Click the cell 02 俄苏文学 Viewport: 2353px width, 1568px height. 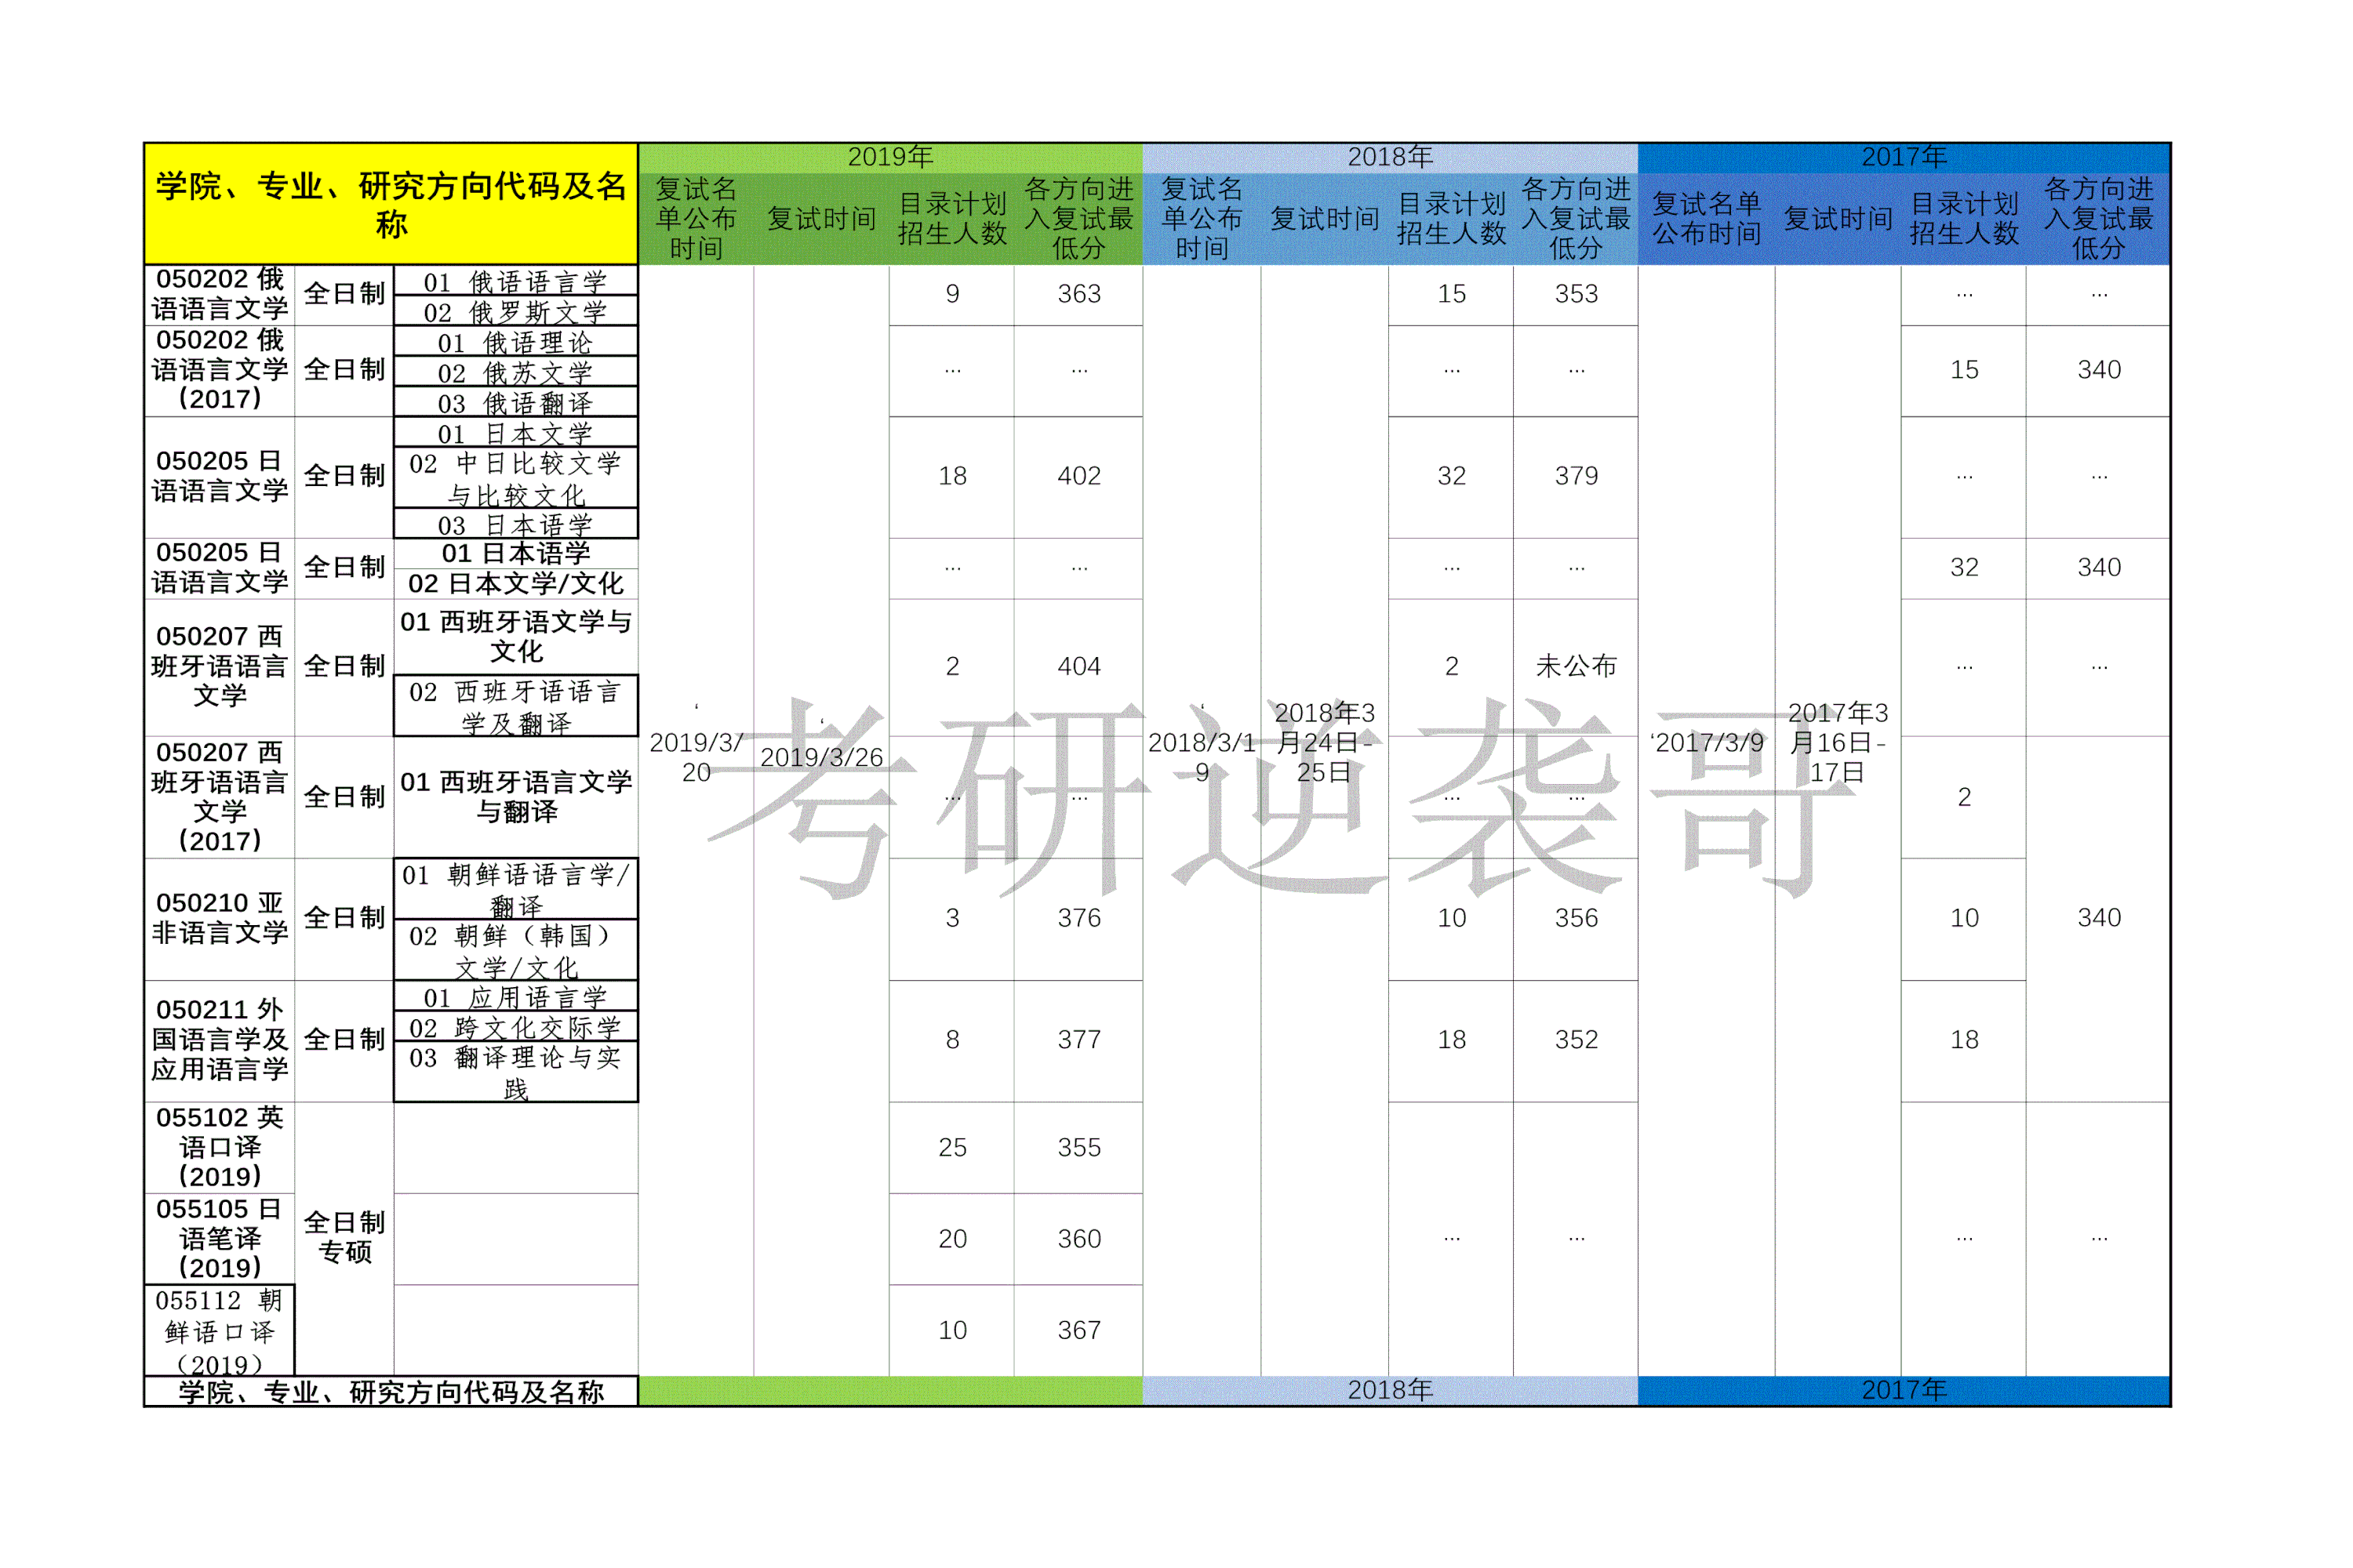pyautogui.click(x=516, y=372)
